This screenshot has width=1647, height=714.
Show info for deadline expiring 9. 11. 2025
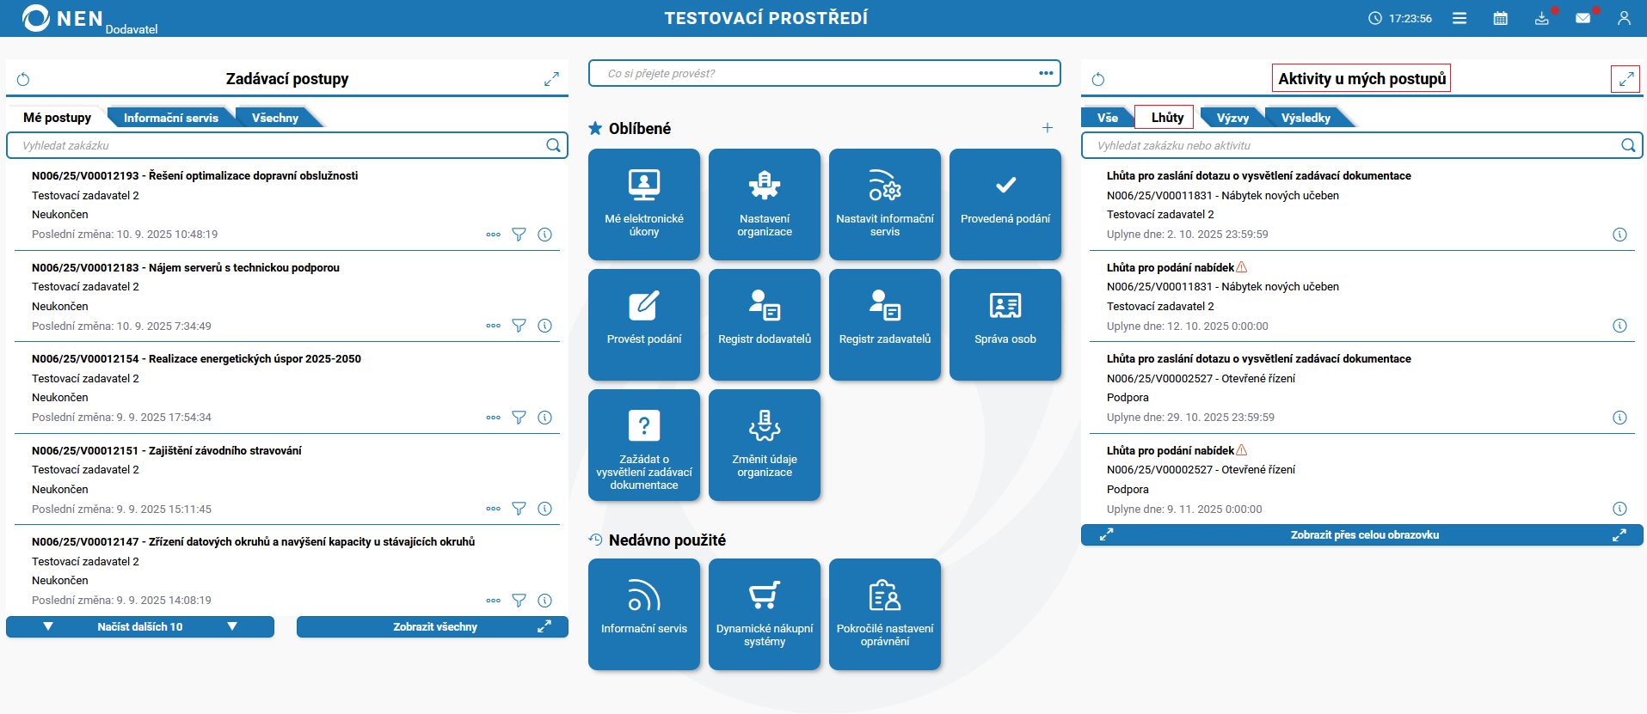pos(1619,509)
